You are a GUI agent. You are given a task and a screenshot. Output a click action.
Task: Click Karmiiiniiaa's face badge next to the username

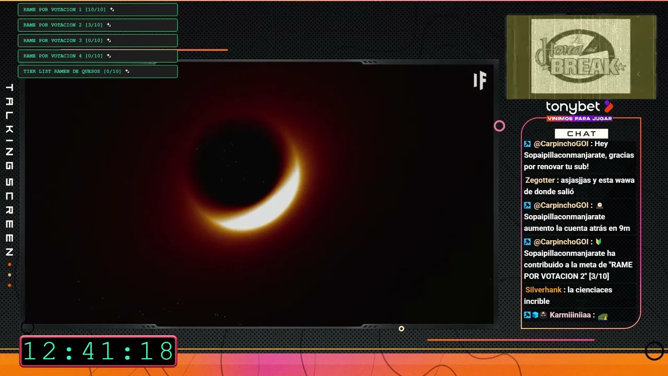click(543, 315)
